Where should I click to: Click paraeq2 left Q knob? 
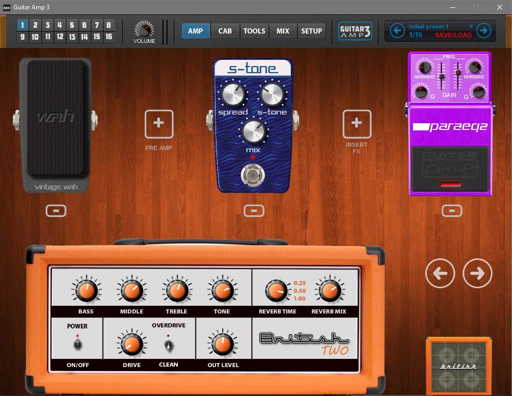[421, 91]
